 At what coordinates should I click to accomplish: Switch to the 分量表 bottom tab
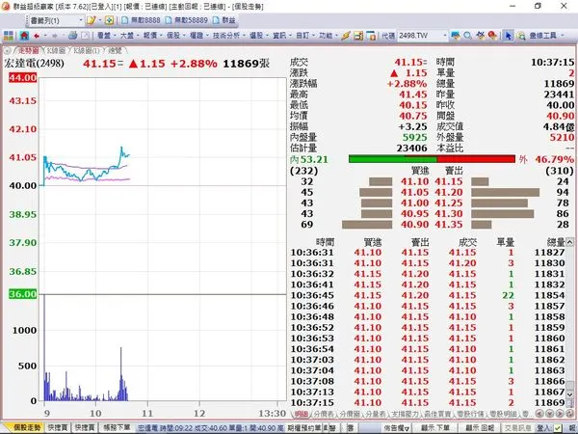(376, 414)
